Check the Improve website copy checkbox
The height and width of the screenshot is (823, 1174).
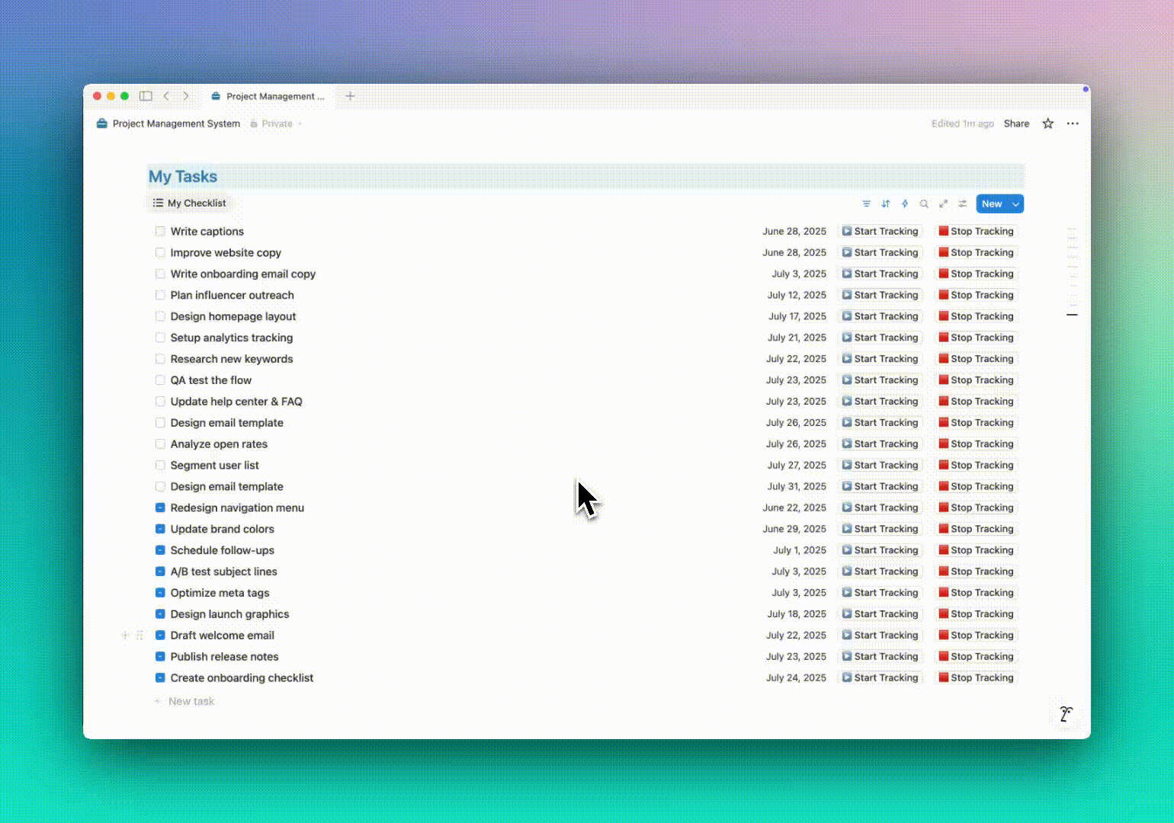pyautogui.click(x=160, y=252)
